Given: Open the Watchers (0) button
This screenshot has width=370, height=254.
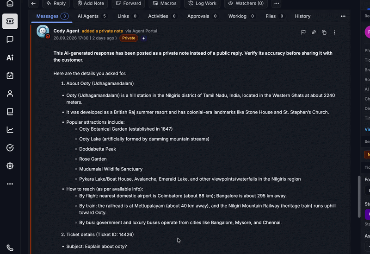Looking at the screenshot, I should coord(246,3).
